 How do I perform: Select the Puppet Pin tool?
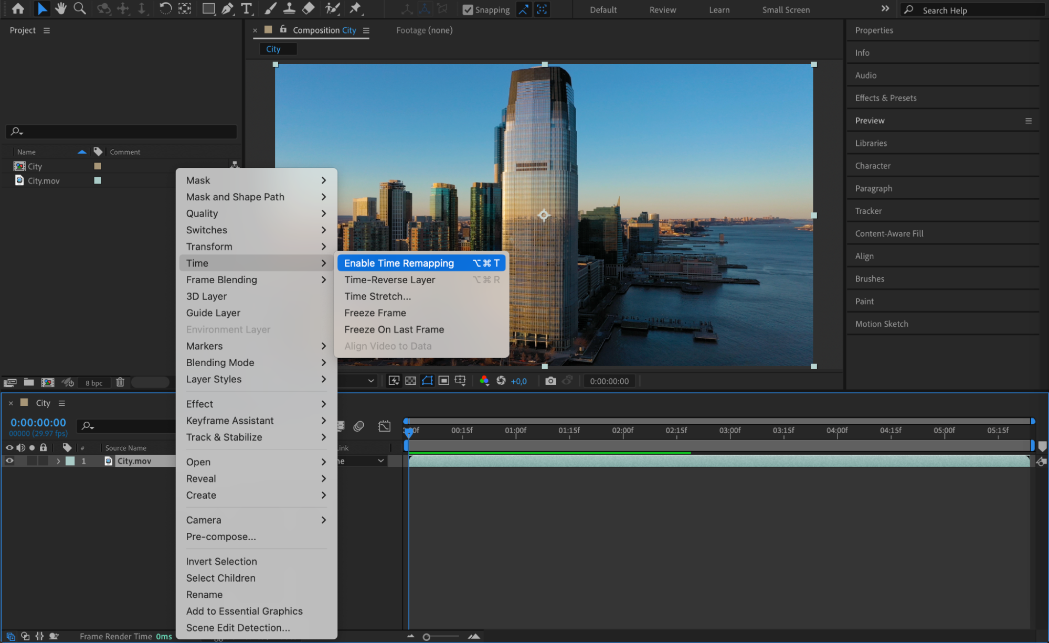355,8
